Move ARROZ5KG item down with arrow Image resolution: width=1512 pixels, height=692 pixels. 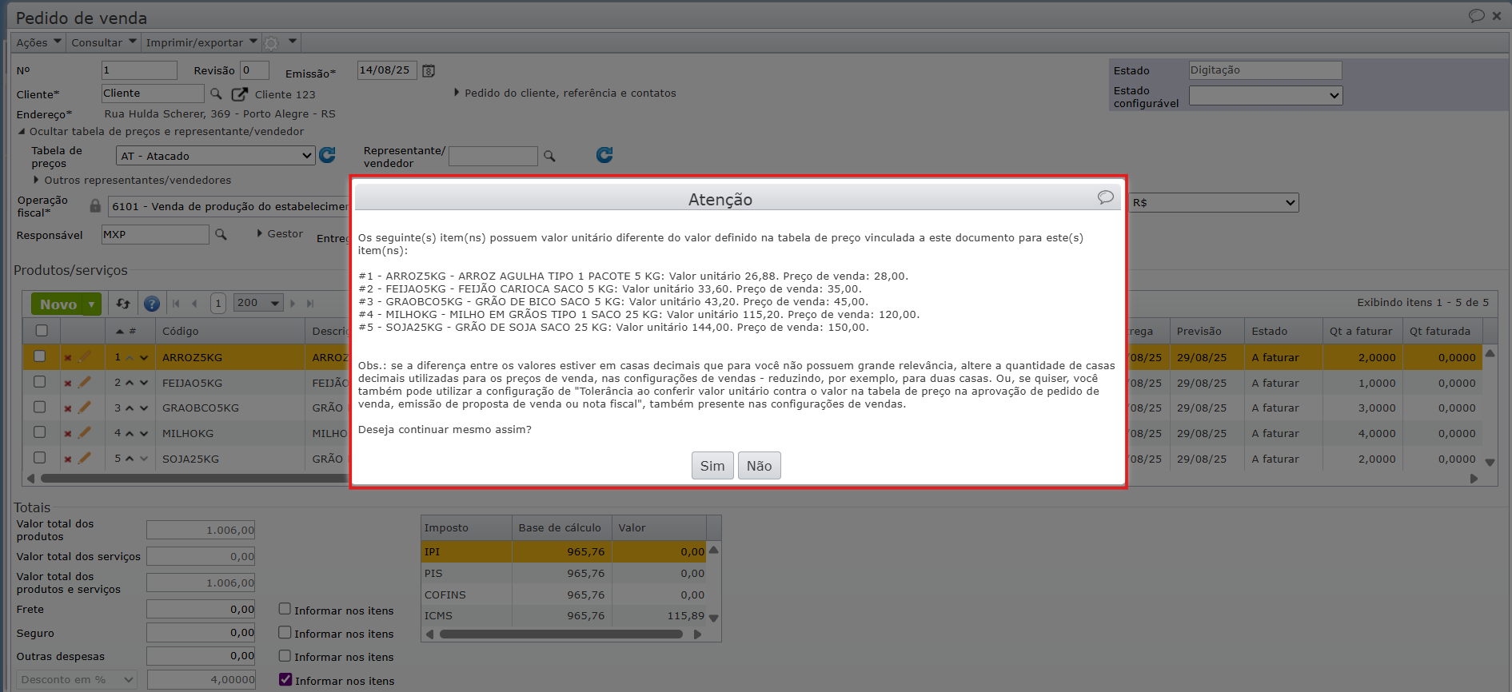pos(144,358)
